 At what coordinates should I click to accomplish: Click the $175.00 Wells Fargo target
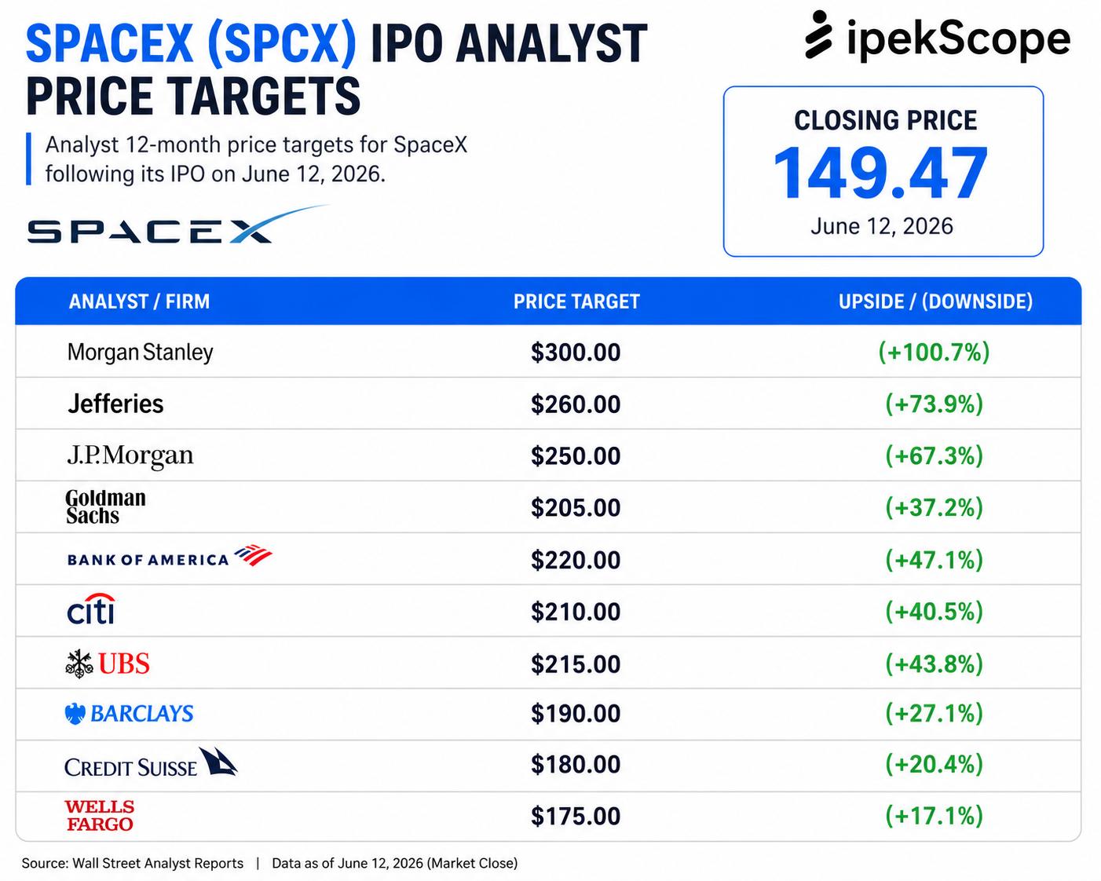(576, 816)
